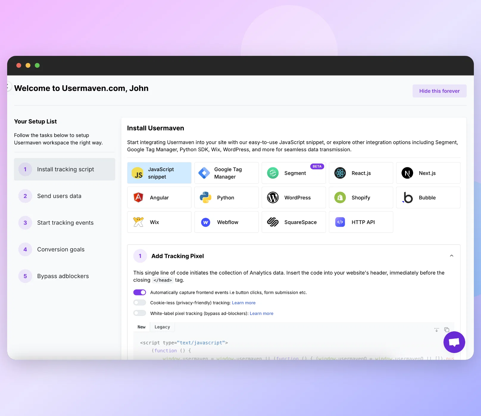Click the Your Setup List heading

point(35,122)
